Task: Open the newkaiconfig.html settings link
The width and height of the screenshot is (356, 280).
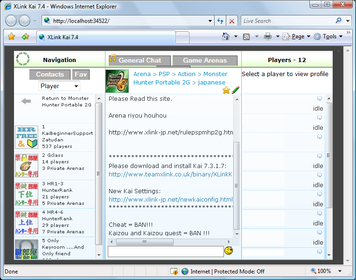Action: click(171, 199)
